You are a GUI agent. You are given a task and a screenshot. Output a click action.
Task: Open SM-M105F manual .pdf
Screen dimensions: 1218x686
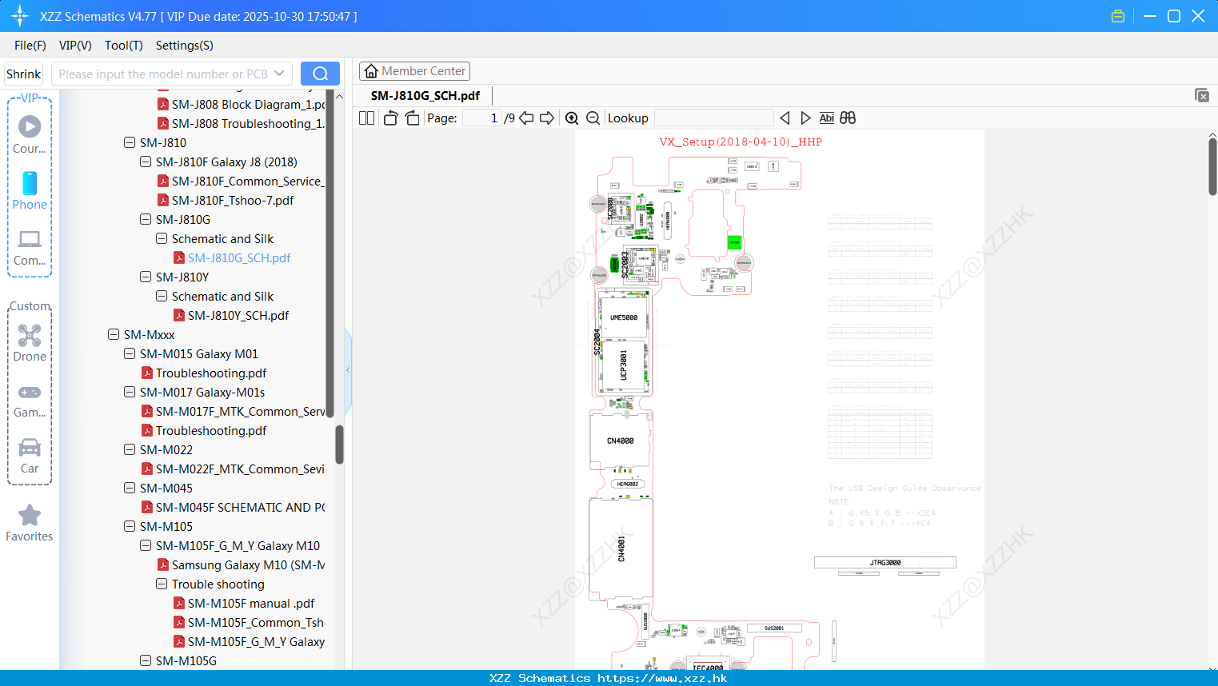click(x=251, y=603)
